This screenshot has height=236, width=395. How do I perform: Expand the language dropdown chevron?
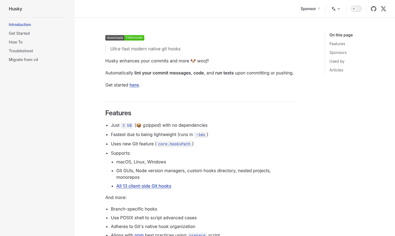pyautogui.click(x=339, y=9)
